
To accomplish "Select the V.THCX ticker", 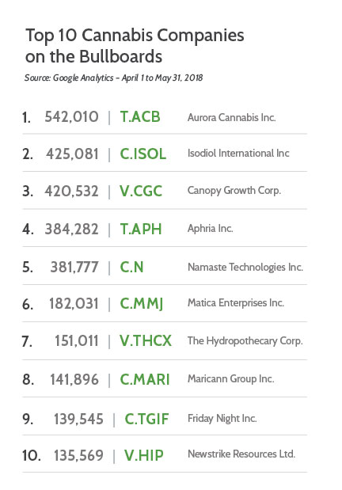I will point(146,340).
